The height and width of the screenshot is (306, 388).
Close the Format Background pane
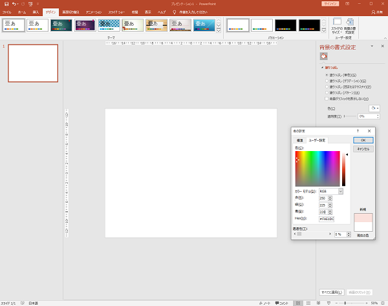(383, 46)
